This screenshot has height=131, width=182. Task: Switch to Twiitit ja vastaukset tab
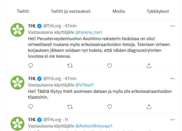(71, 11)
